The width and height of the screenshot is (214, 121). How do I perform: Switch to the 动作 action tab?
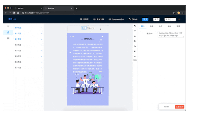point(160,26)
